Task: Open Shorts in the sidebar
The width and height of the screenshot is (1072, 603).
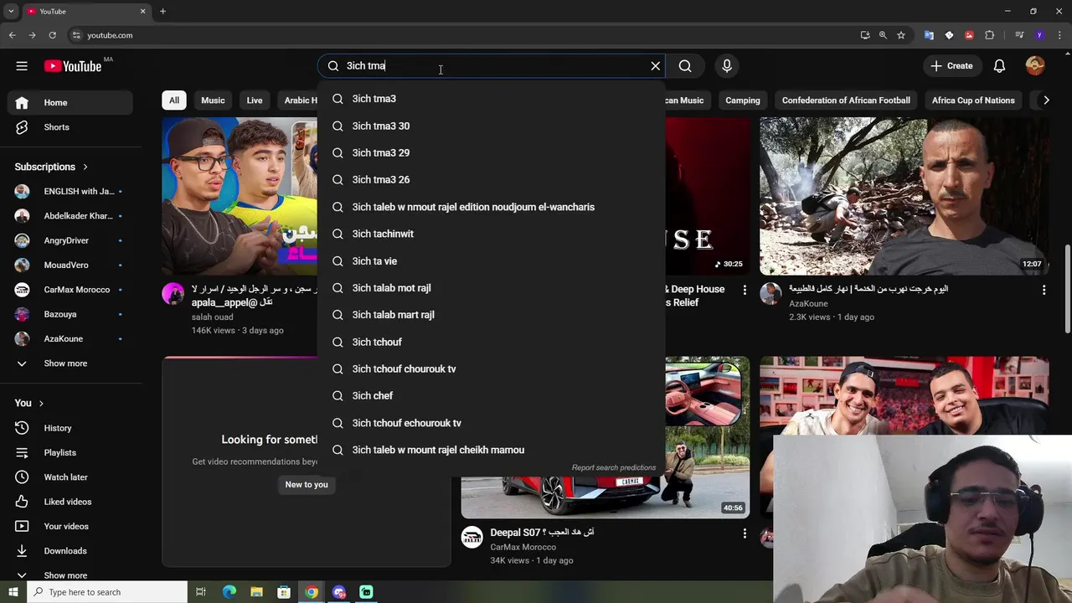Action: (x=70, y=127)
